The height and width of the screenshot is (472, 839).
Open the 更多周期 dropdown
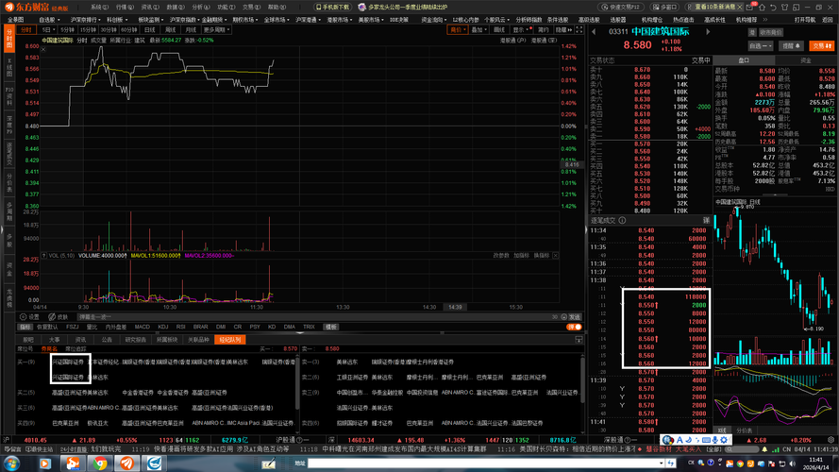216,30
